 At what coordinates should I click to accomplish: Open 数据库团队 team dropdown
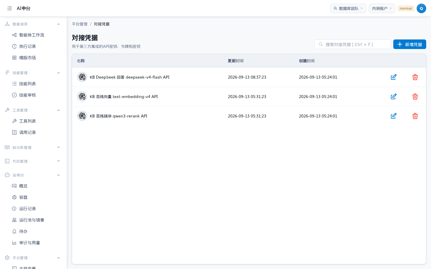(x=348, y=8)
